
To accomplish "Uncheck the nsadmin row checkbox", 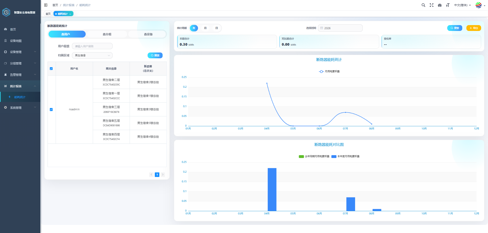I will pos(51,110).
